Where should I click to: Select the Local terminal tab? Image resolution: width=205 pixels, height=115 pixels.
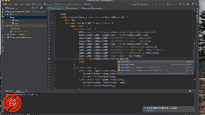coord(18,91)
